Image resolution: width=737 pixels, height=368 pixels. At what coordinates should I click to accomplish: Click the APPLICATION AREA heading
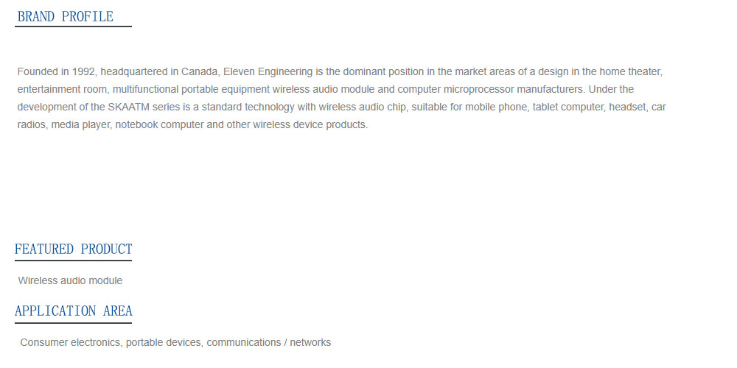click(x=73, y=311)
